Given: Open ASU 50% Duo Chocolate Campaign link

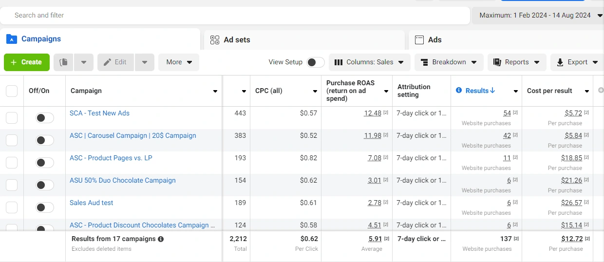Looking at the screenshot, I should pyautogui.click(x=123, y=180).
